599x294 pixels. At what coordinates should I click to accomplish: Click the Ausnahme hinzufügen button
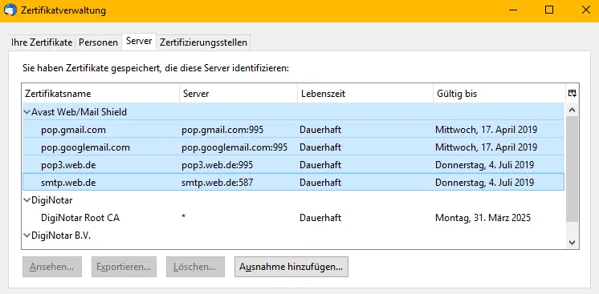click(x=291, y=267)
